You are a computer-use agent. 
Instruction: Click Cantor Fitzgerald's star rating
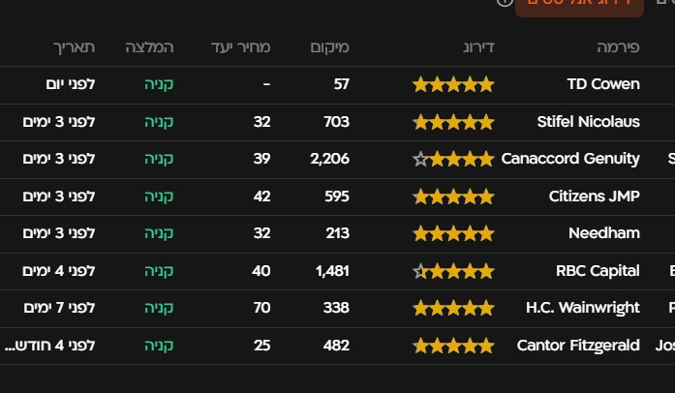click(453, 346)
